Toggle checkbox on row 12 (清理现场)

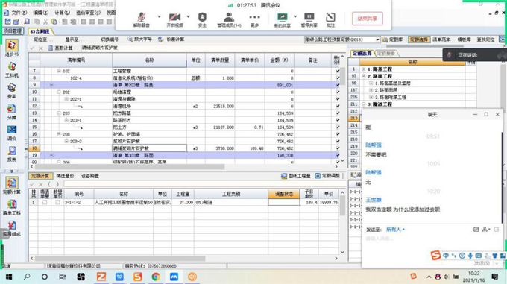tap(338, 106)
